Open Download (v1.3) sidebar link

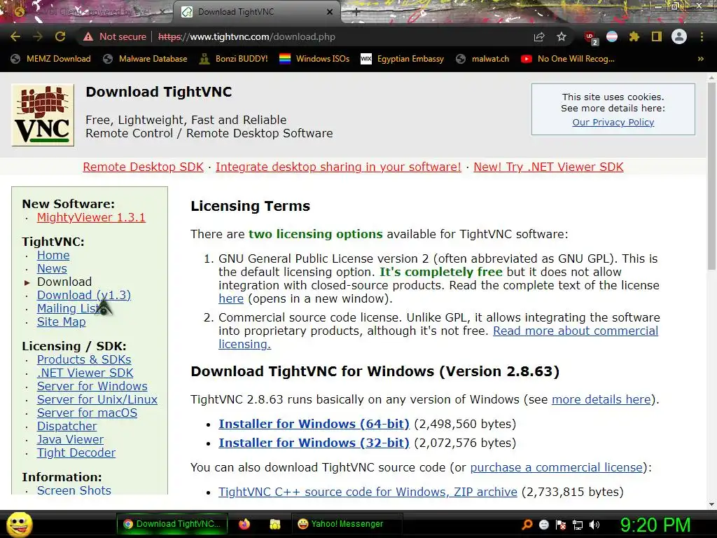click(84, 295)
